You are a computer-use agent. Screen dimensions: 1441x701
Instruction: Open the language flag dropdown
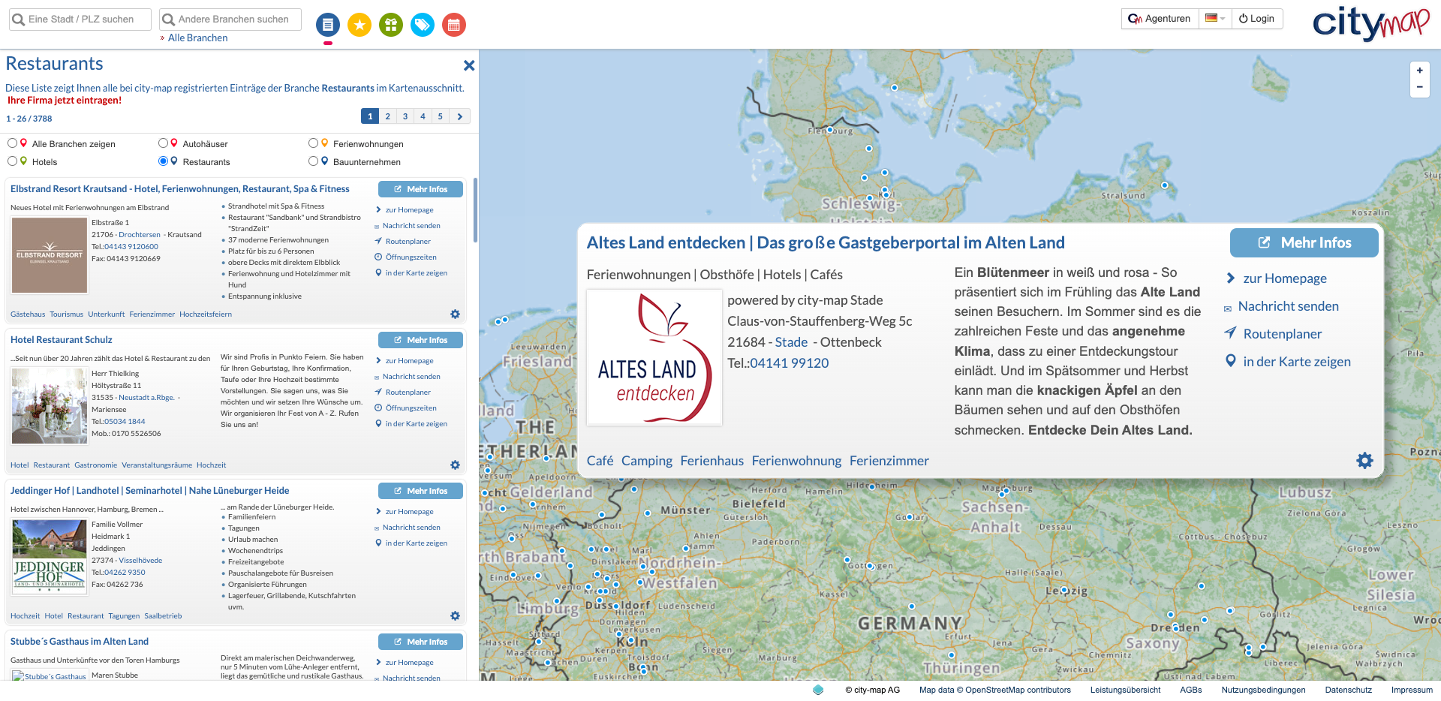pos(1214,19)
